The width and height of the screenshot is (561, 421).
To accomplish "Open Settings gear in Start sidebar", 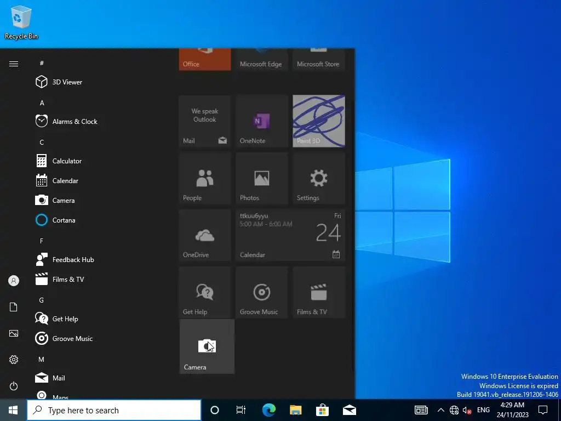I will (x=14, y=360).
